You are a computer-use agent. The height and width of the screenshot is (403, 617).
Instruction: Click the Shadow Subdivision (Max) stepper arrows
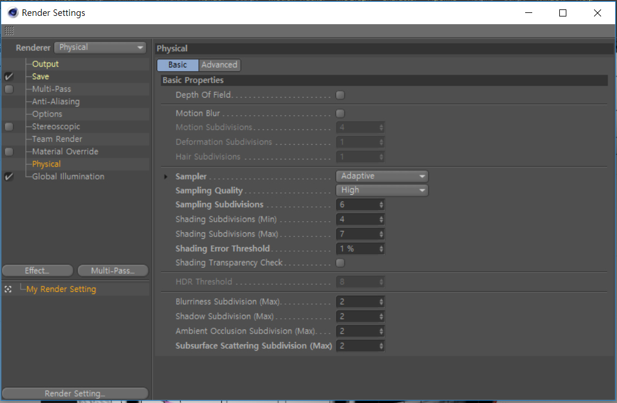point(381,317)
